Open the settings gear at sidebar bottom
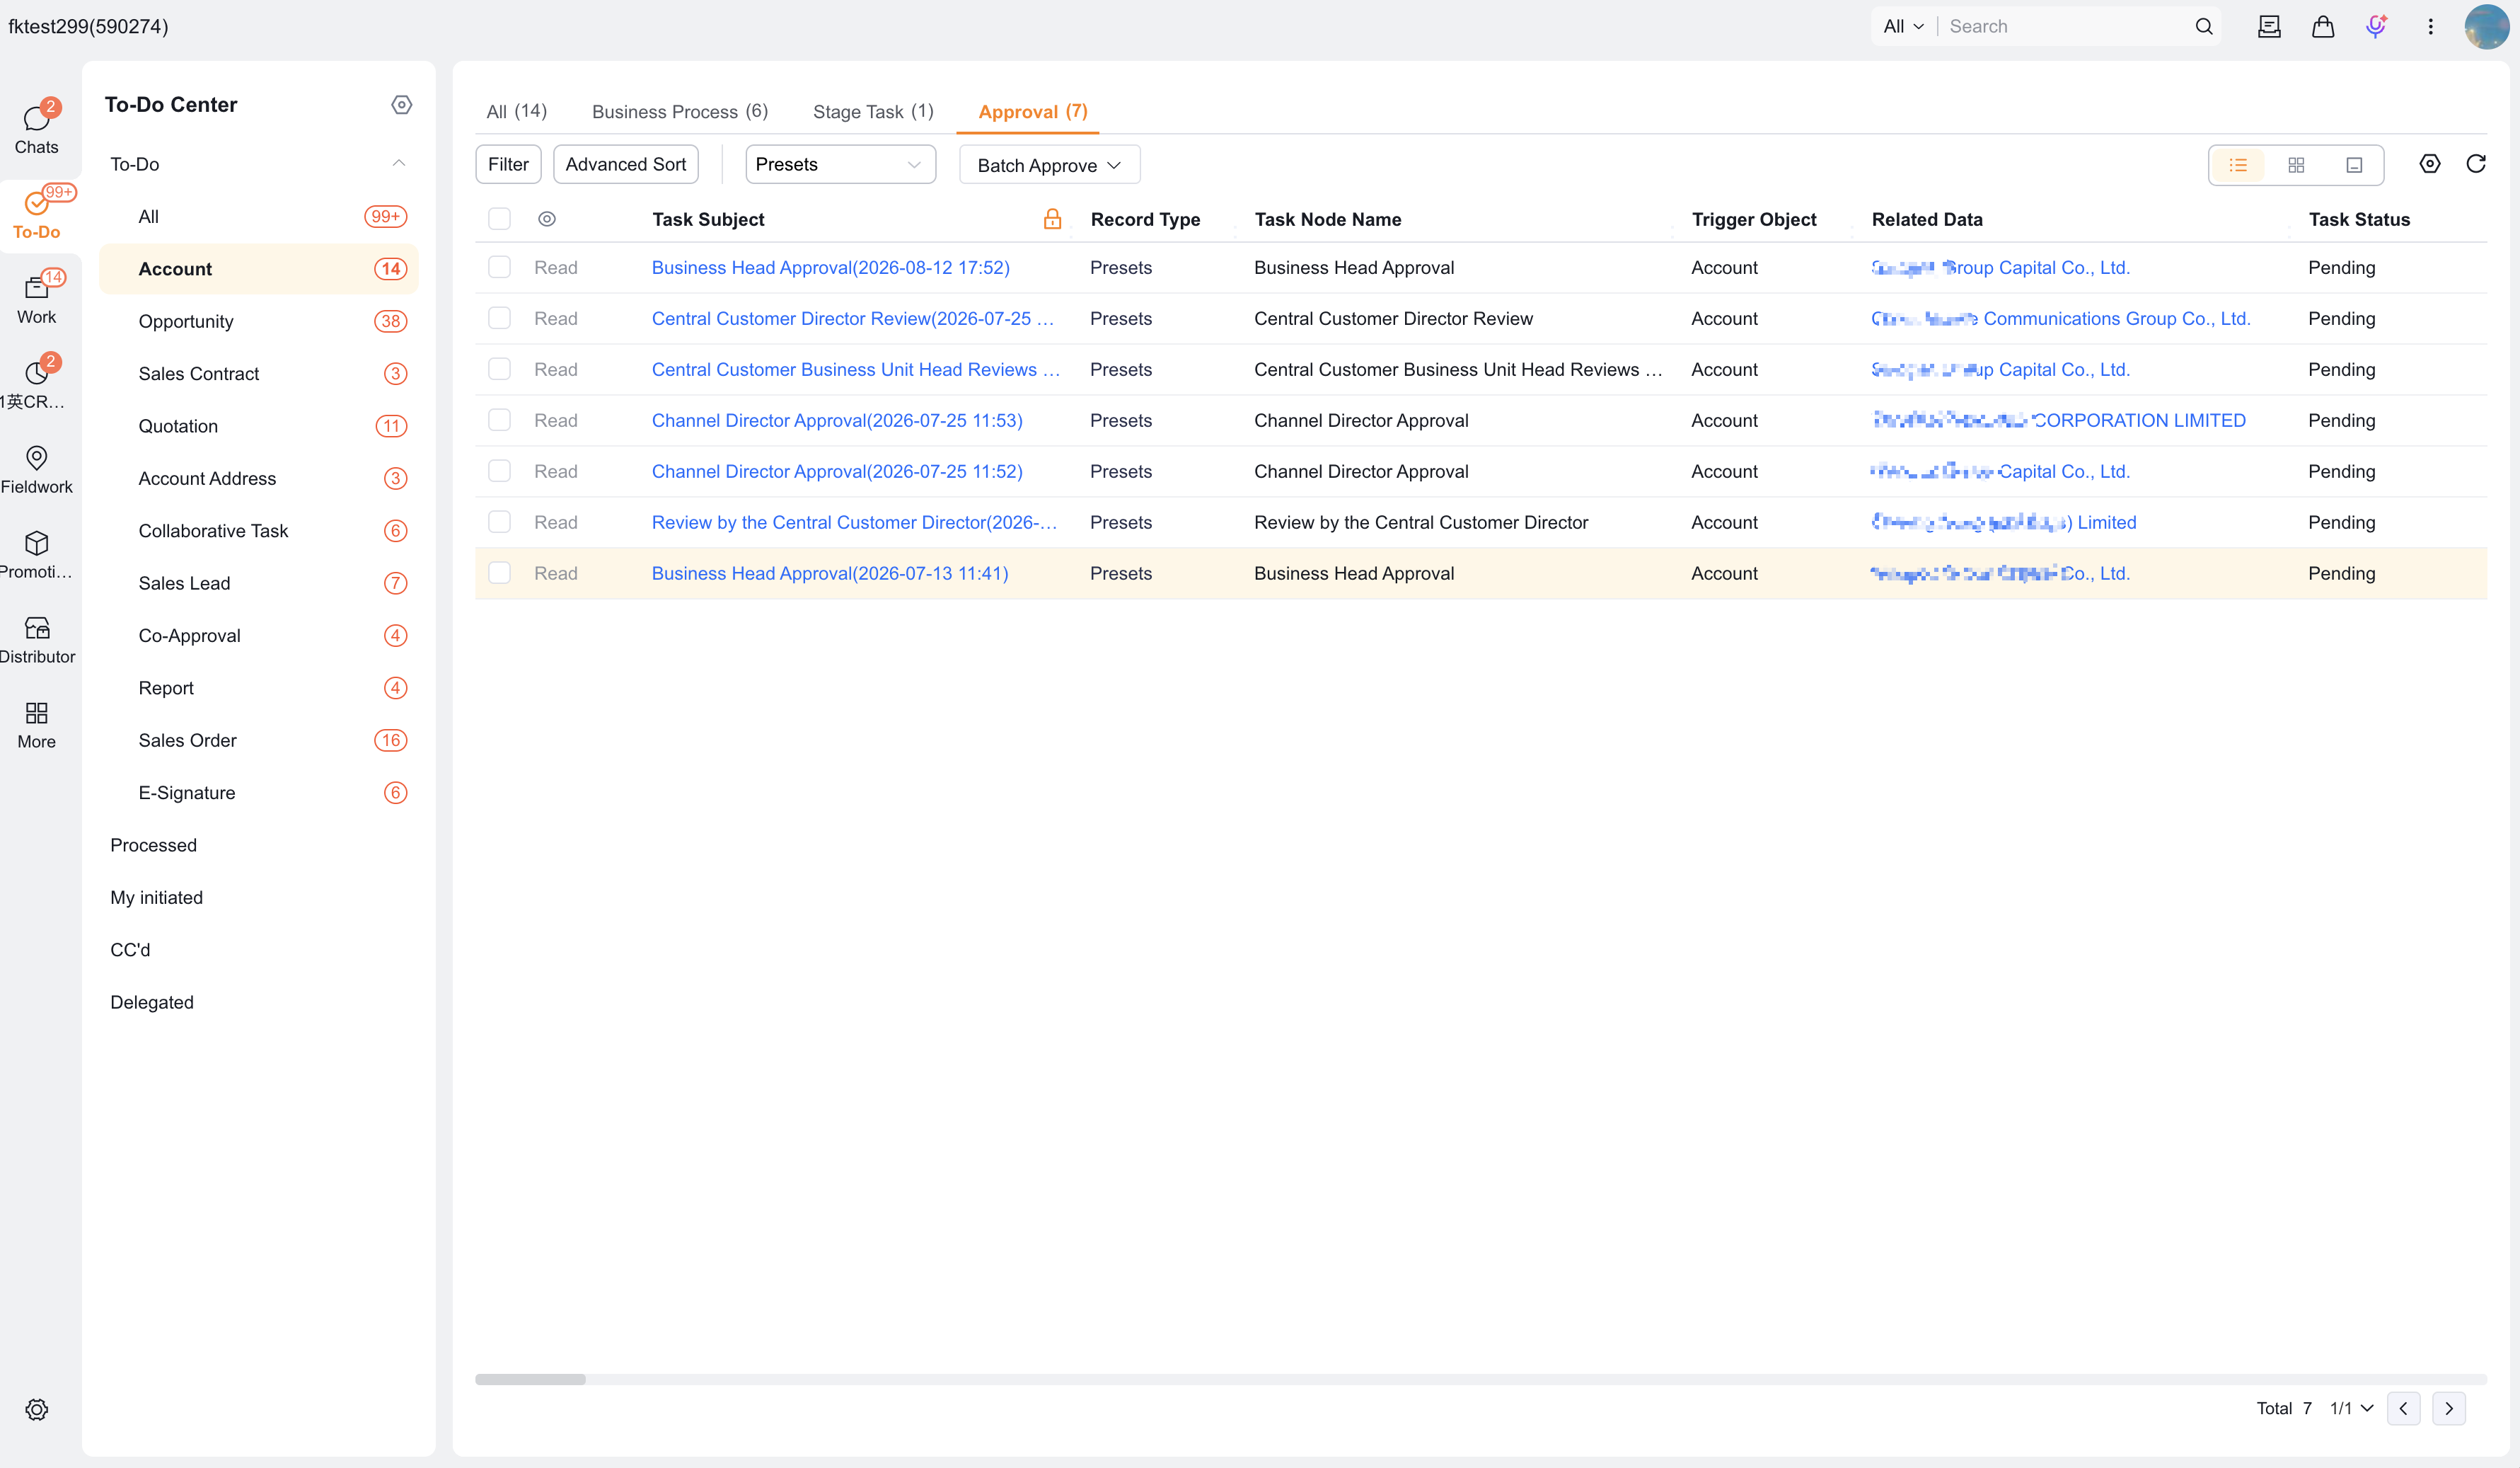 point(37,1409)
